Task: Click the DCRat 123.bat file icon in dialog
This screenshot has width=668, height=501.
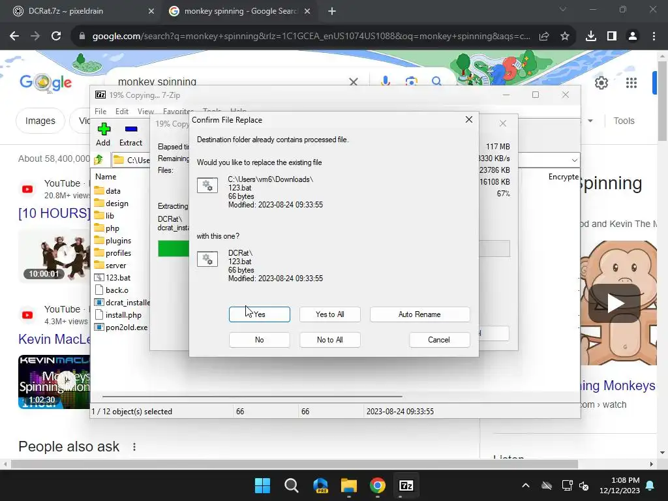Action: click(207, 259)
